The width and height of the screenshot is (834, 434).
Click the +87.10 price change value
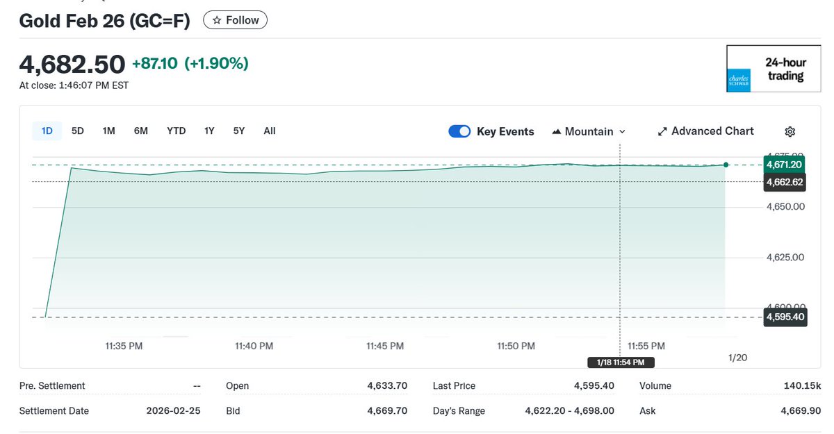(x=154, y=64)
